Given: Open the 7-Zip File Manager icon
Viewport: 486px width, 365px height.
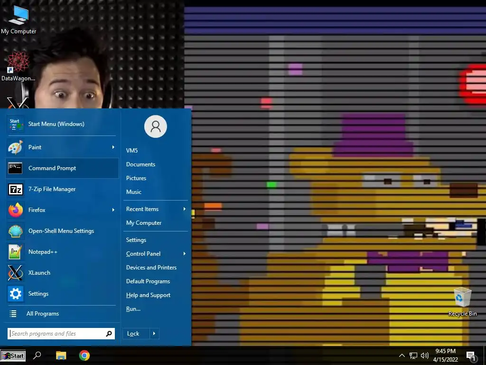Looking at the screenshot, I should [16, 189].
